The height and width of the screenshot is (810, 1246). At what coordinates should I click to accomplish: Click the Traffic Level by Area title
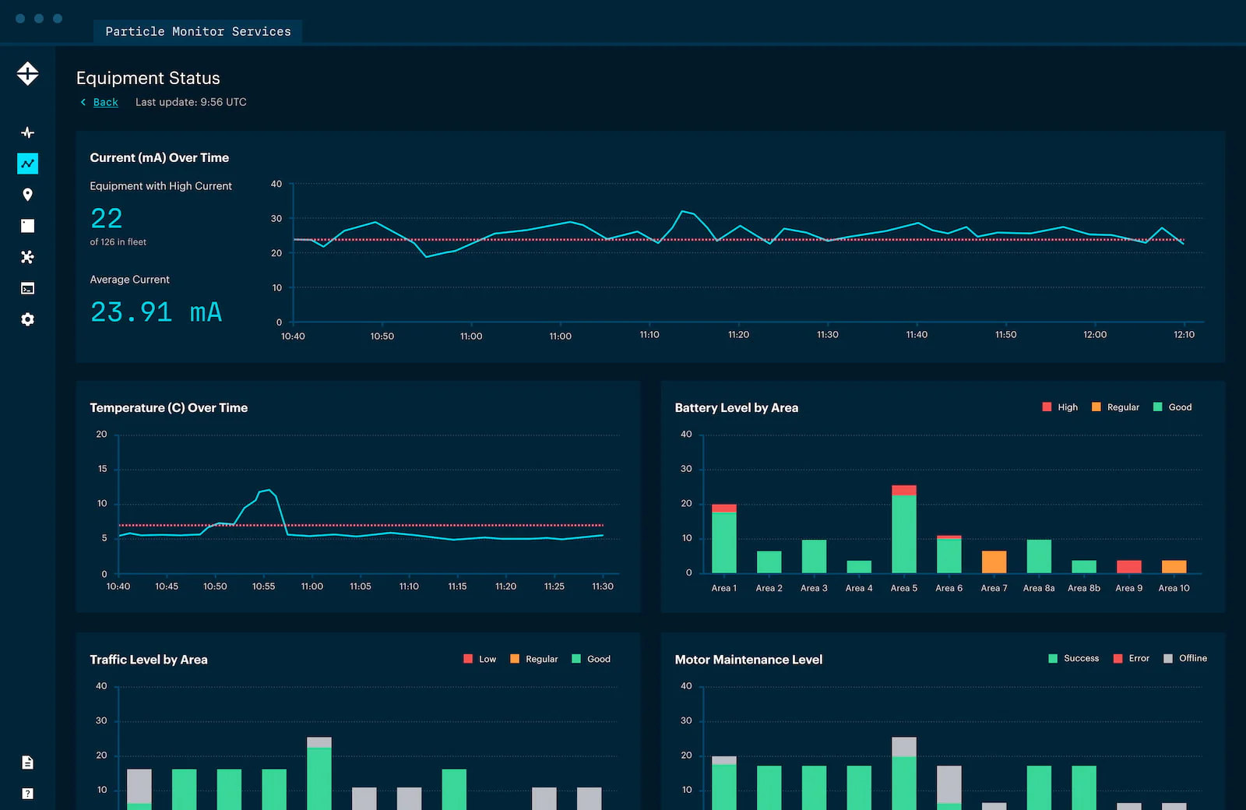click(x=149, y=660)
